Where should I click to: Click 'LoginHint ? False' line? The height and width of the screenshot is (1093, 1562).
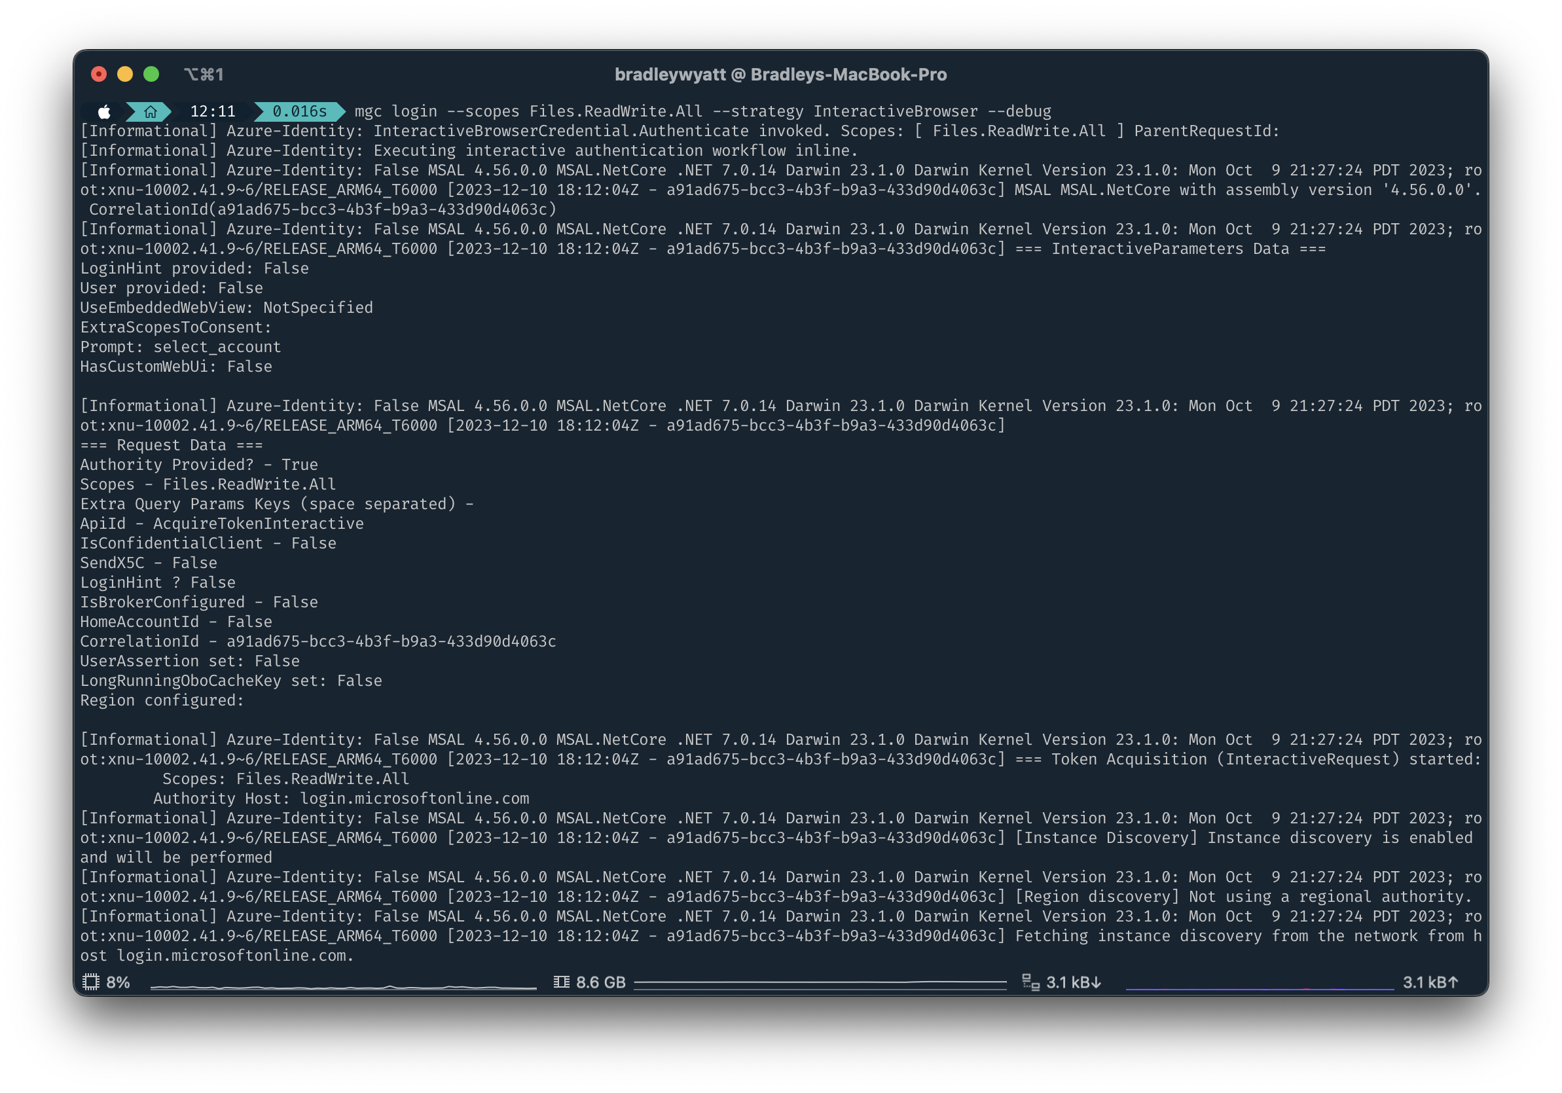tap(158, 584)
